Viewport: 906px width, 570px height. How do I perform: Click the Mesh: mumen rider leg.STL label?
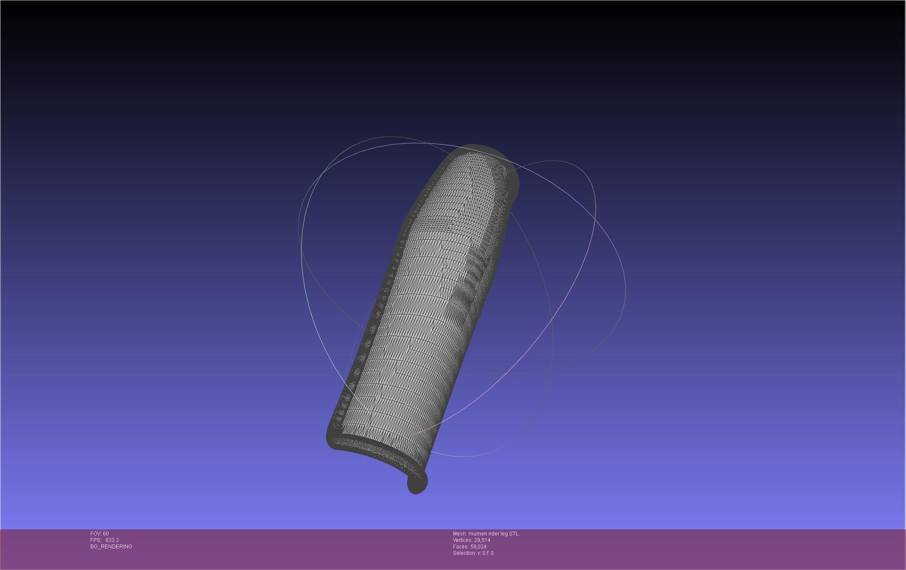(486, 534)
